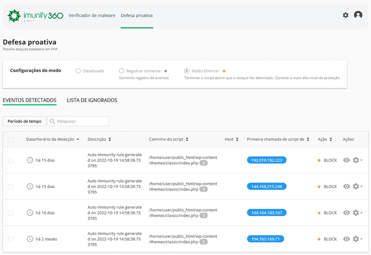The image size is (371, 255).
Task: Open gear actions for 104.165.169.71 row
Action: [357, 239]
